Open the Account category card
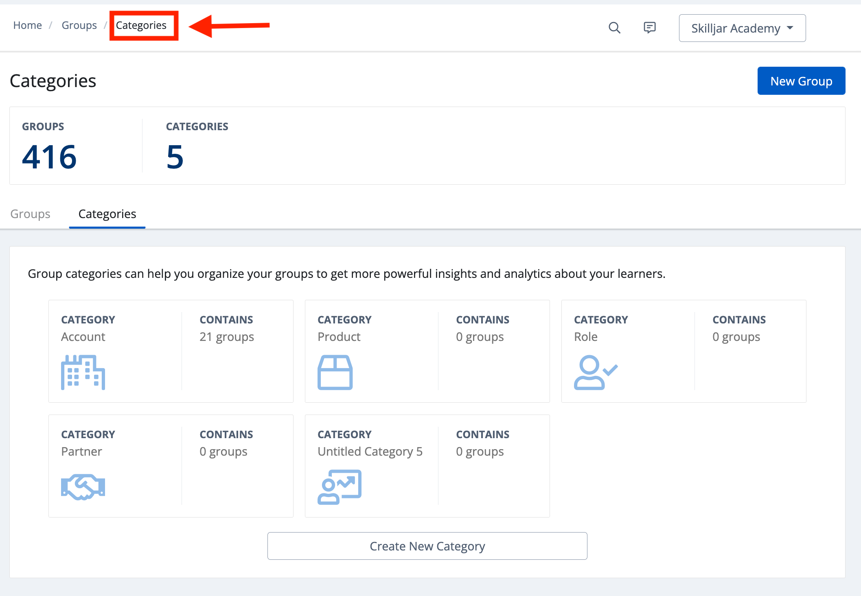This screenshot has width=861, height=596. (171, 351)
